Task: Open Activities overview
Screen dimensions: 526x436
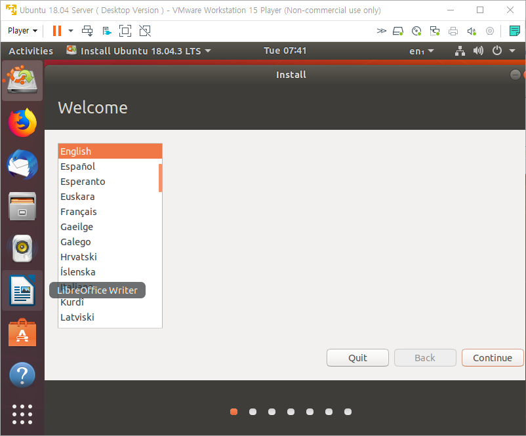Action: [x=31, y=51]
